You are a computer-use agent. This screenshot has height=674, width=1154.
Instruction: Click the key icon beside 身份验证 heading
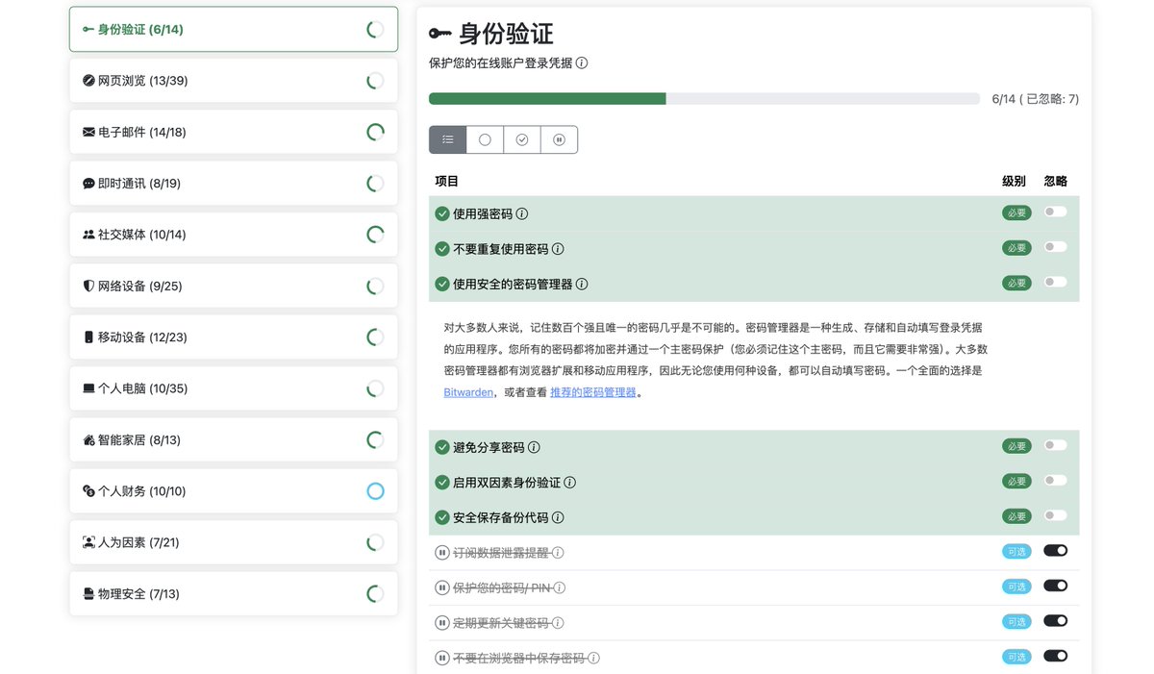[x=439, y=34]
